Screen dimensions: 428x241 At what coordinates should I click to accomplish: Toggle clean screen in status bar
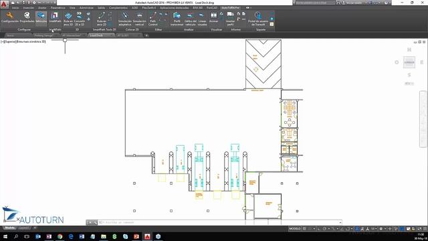[419, 229]
